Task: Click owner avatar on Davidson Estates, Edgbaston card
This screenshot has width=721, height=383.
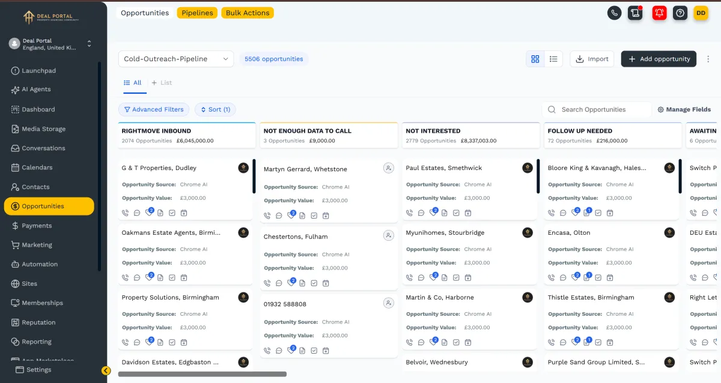Action: pyautogui.click(x=243, y=362)
